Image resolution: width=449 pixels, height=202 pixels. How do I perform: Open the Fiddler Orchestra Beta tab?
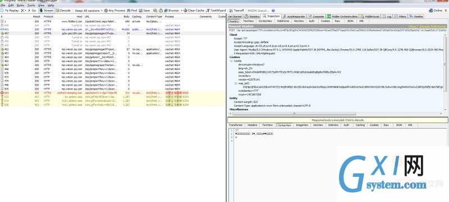[x=342, y=17]
